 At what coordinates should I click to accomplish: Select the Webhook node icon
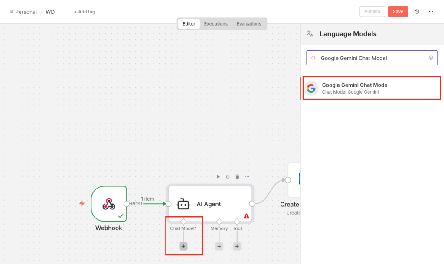click(x=108, y=204)
